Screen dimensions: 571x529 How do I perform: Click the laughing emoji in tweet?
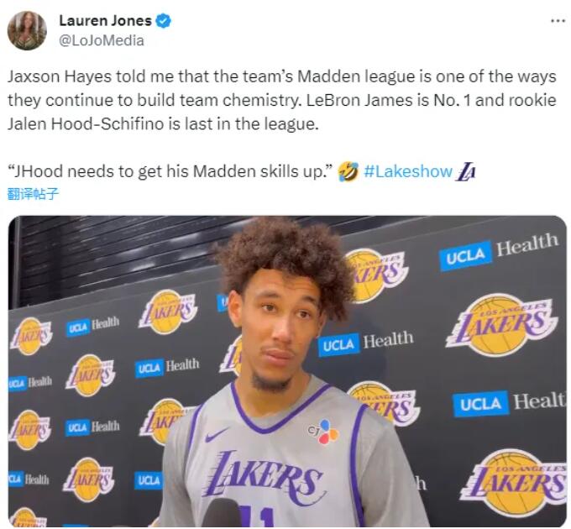pos(348,171)
